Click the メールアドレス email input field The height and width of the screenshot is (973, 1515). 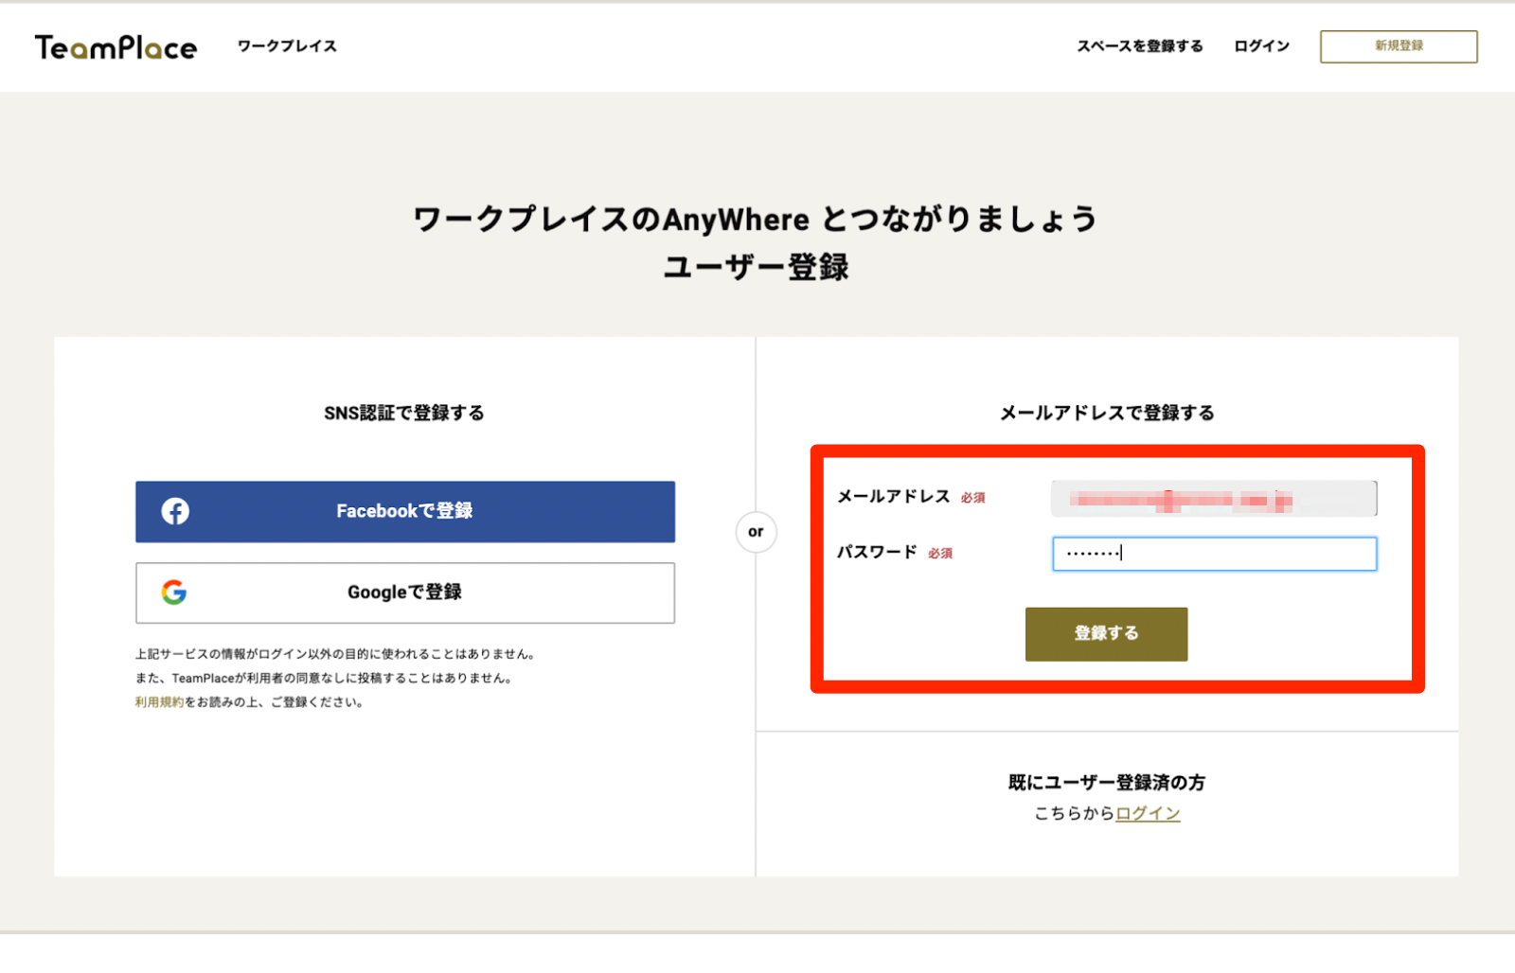coord(1213,498)
